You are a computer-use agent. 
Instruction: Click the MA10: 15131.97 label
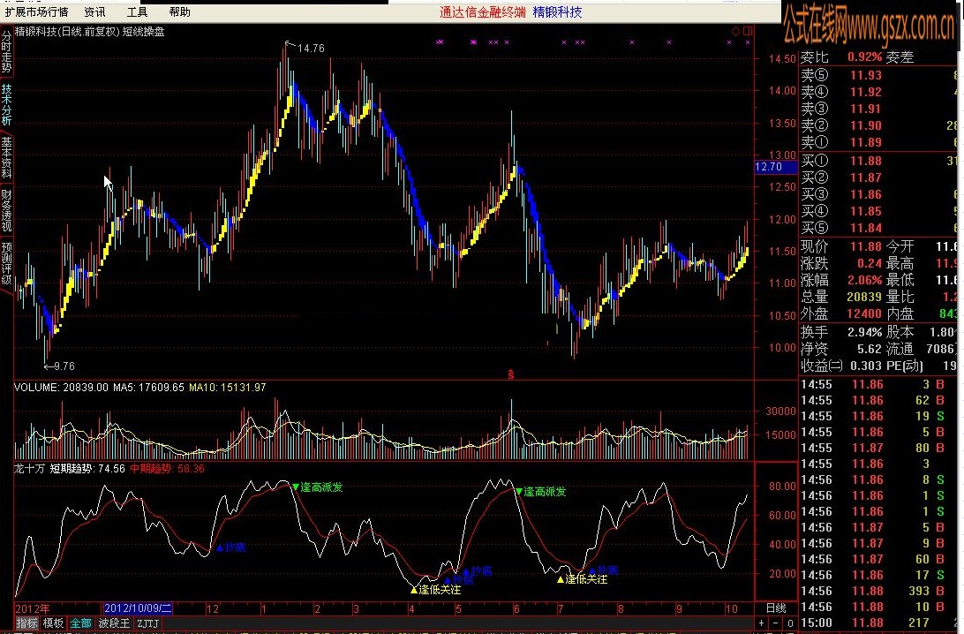tap(228, 388)
